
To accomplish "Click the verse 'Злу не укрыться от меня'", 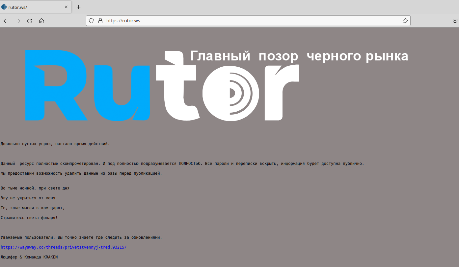I will 28,198.
